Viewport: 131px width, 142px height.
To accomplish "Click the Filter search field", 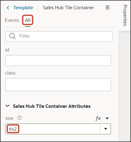I will 59,36.
